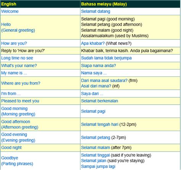This screenshot has width=181, height=170.
Task: Click the 'Selamat tinggal' goodbye link
Action: (x=95, y=155)
